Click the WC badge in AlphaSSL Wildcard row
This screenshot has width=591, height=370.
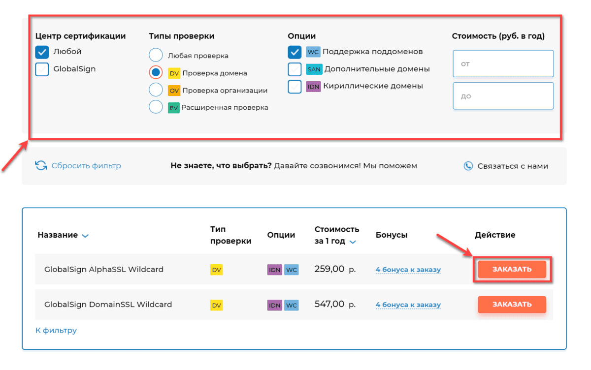click(x=292, y=270)
